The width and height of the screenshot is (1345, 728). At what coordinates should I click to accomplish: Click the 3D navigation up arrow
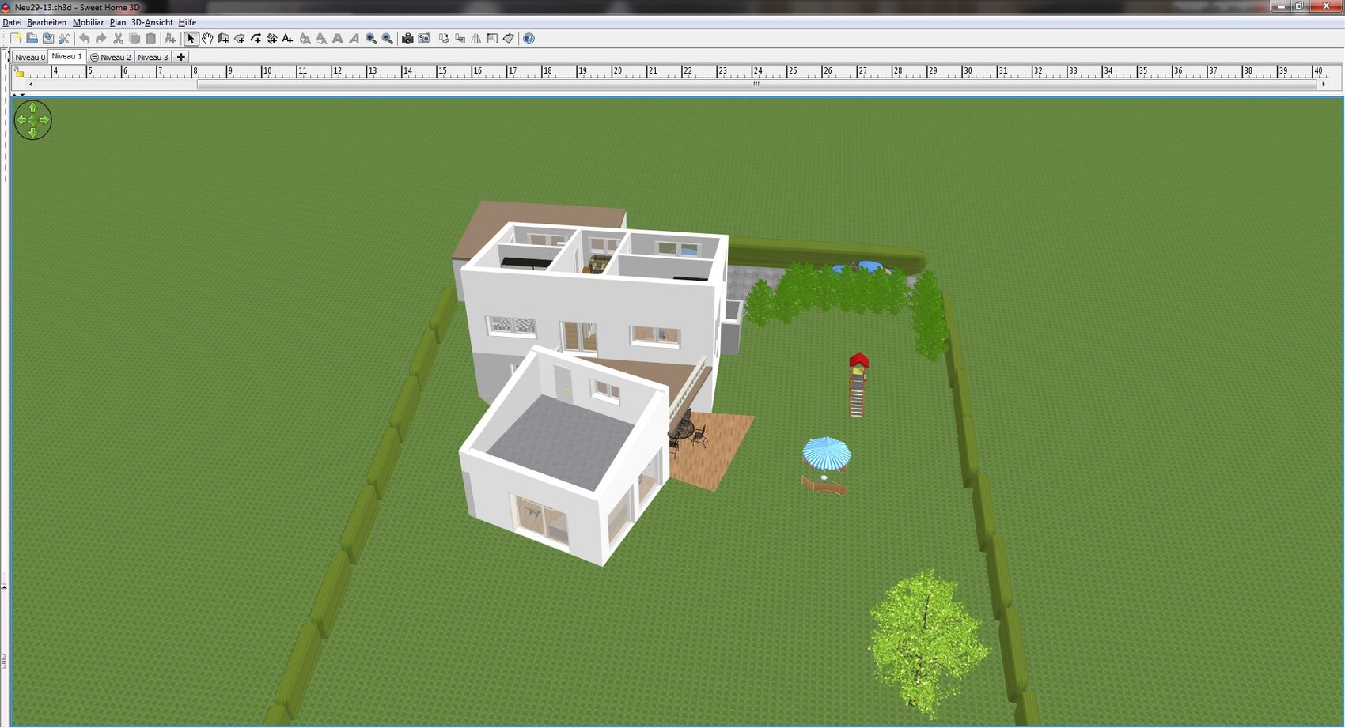coord(32,108)
